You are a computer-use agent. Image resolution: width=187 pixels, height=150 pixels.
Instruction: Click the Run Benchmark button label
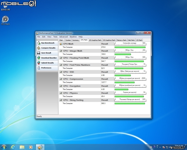click(48, 43)
